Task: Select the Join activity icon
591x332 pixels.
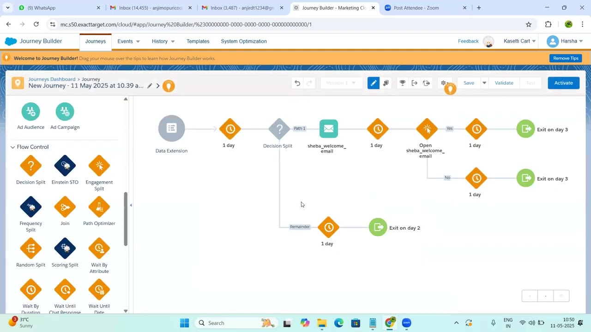Action: tap(65, 207)
